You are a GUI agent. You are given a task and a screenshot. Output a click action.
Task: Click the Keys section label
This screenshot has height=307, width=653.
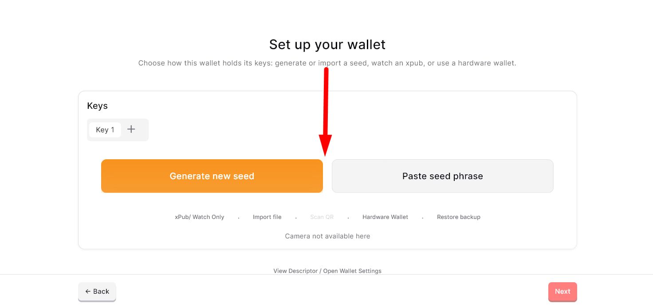click(97, 106)
